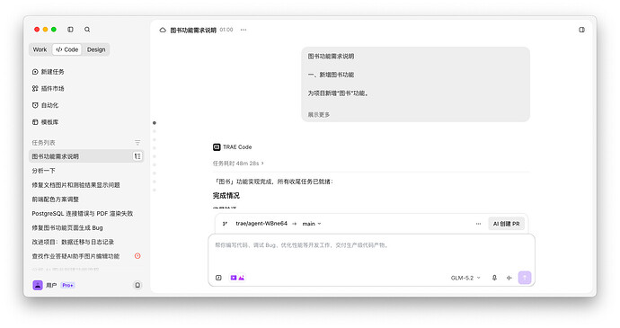This screenshot has height=328, width=620.
Task: Open task 修复文档图片和测验结果显示问题
Action: click(x=86, y=185)
